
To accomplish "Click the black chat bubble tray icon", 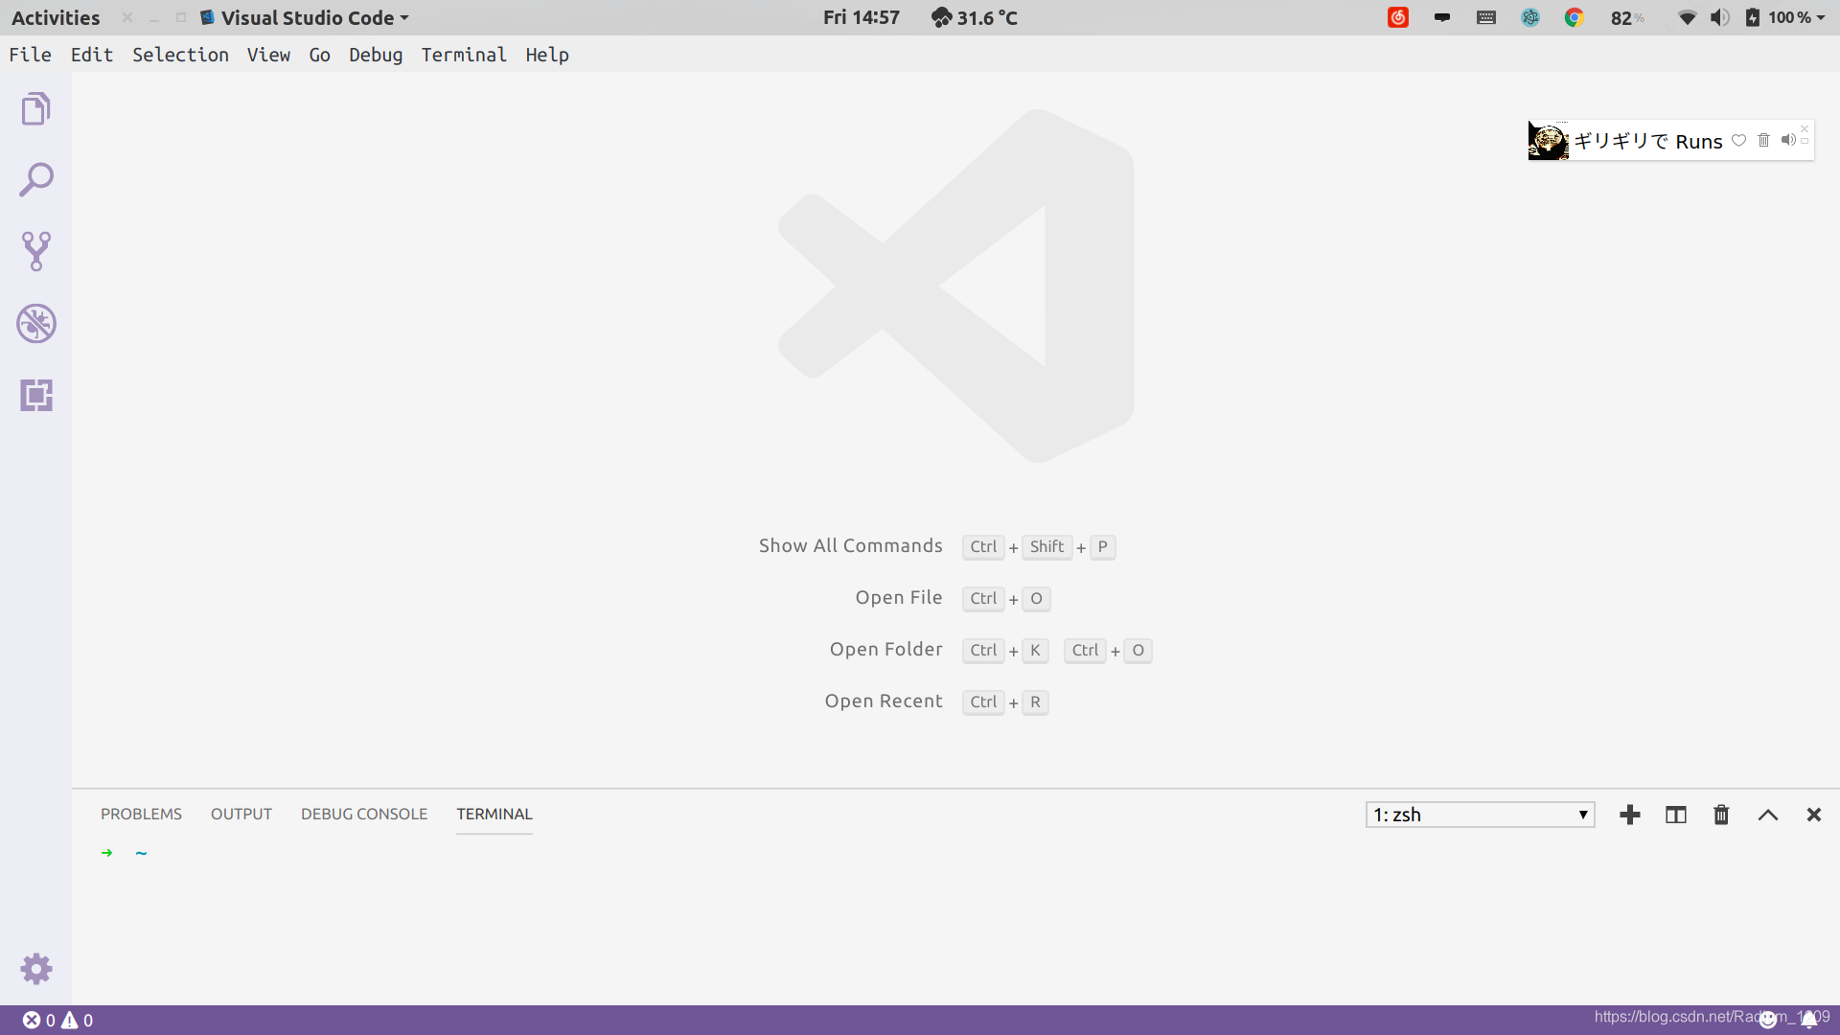I will (x=1442, y=17).
